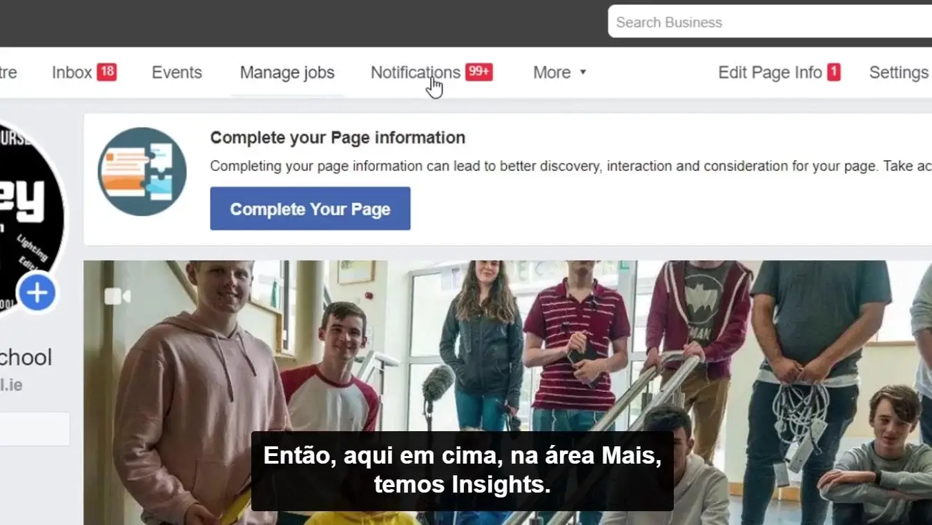Focus the Search Business field
932x525 pixels.
770,22
